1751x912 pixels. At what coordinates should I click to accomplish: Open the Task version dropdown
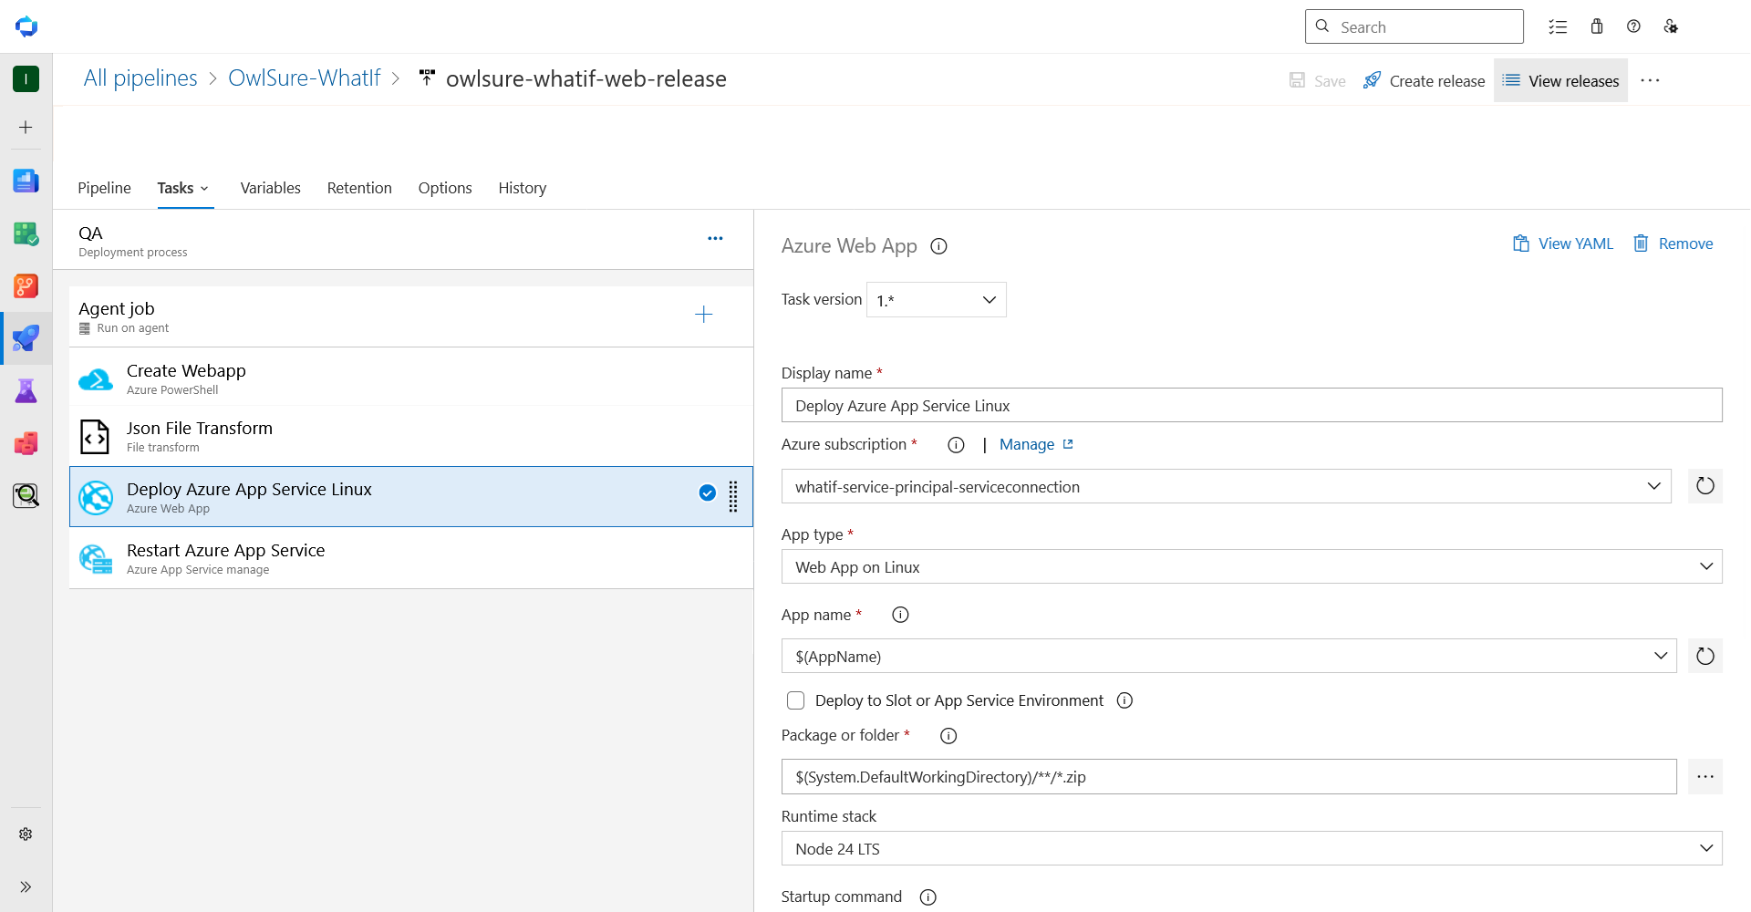(x=937, y=300)
